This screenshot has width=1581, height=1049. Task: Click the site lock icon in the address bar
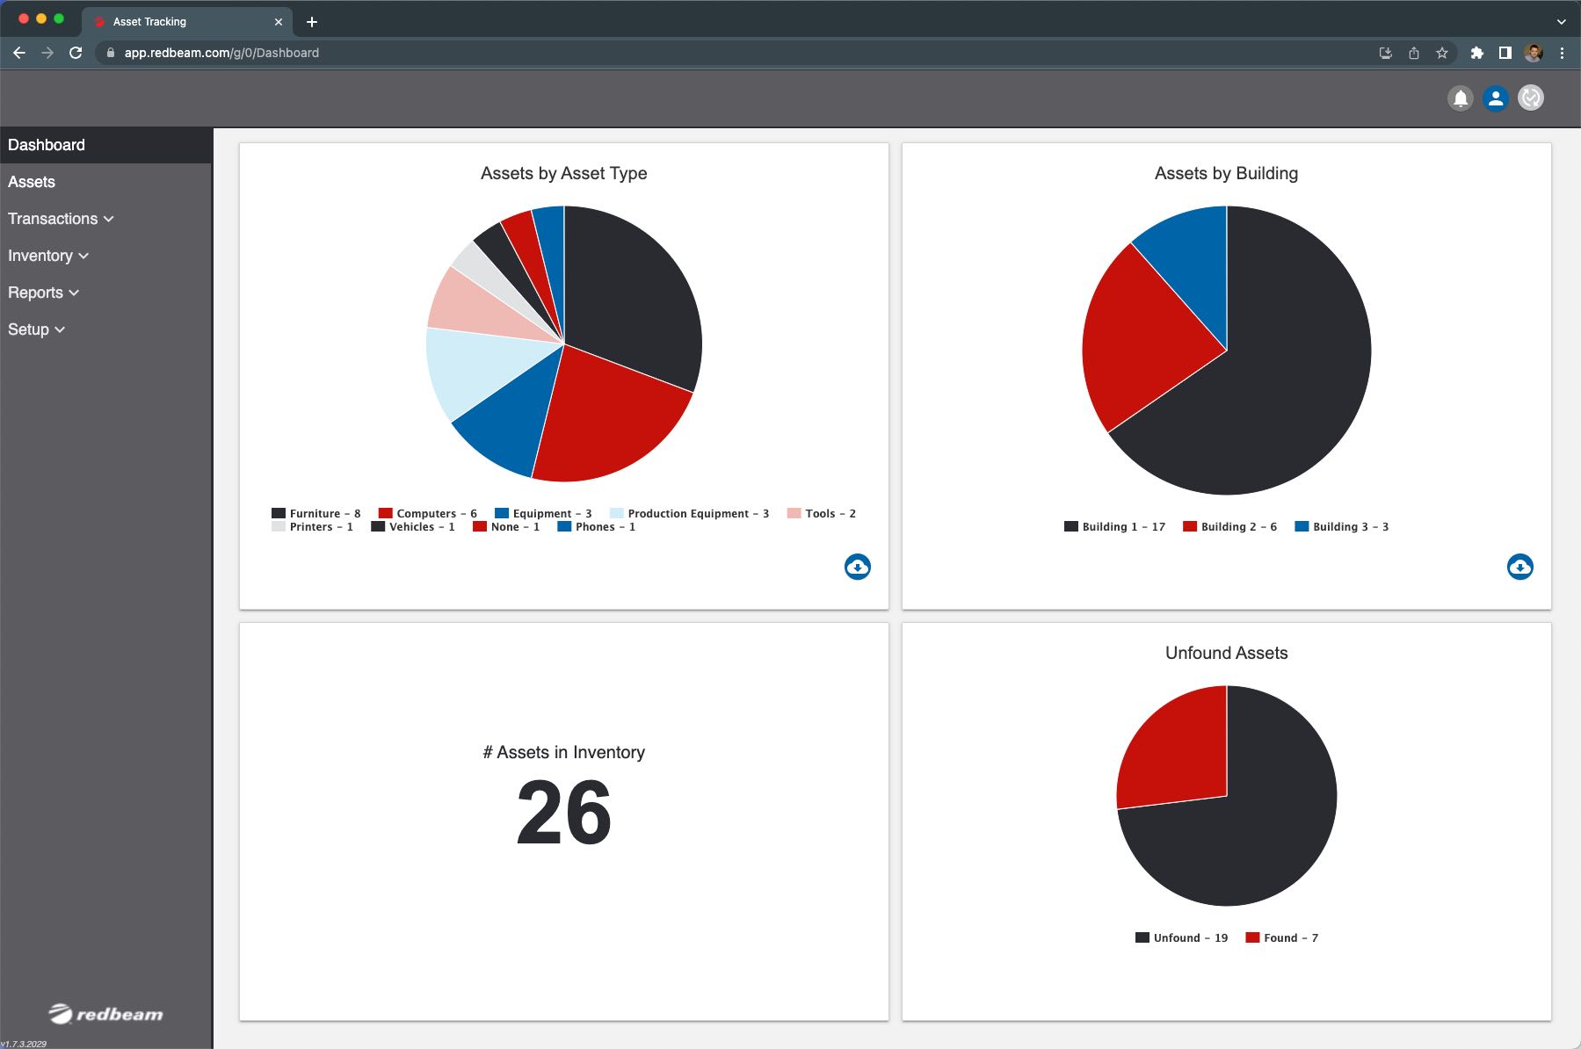point(111,53)
